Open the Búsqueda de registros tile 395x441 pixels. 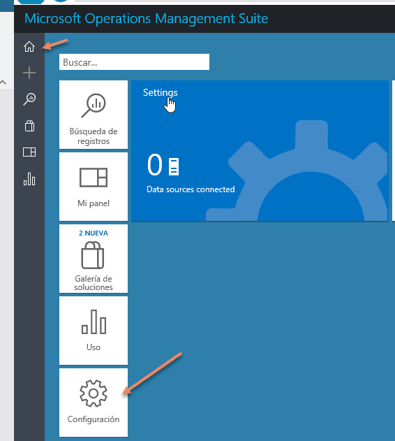tap(94, 115)
